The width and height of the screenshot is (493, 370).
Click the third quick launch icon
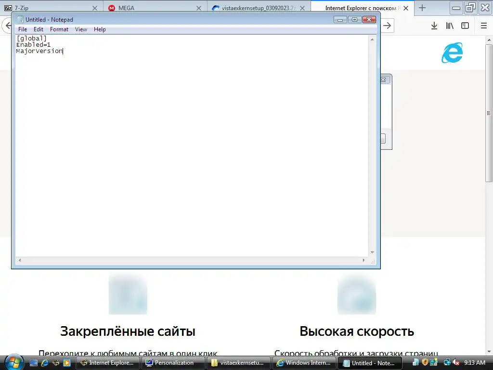click(x=56, y=363)
